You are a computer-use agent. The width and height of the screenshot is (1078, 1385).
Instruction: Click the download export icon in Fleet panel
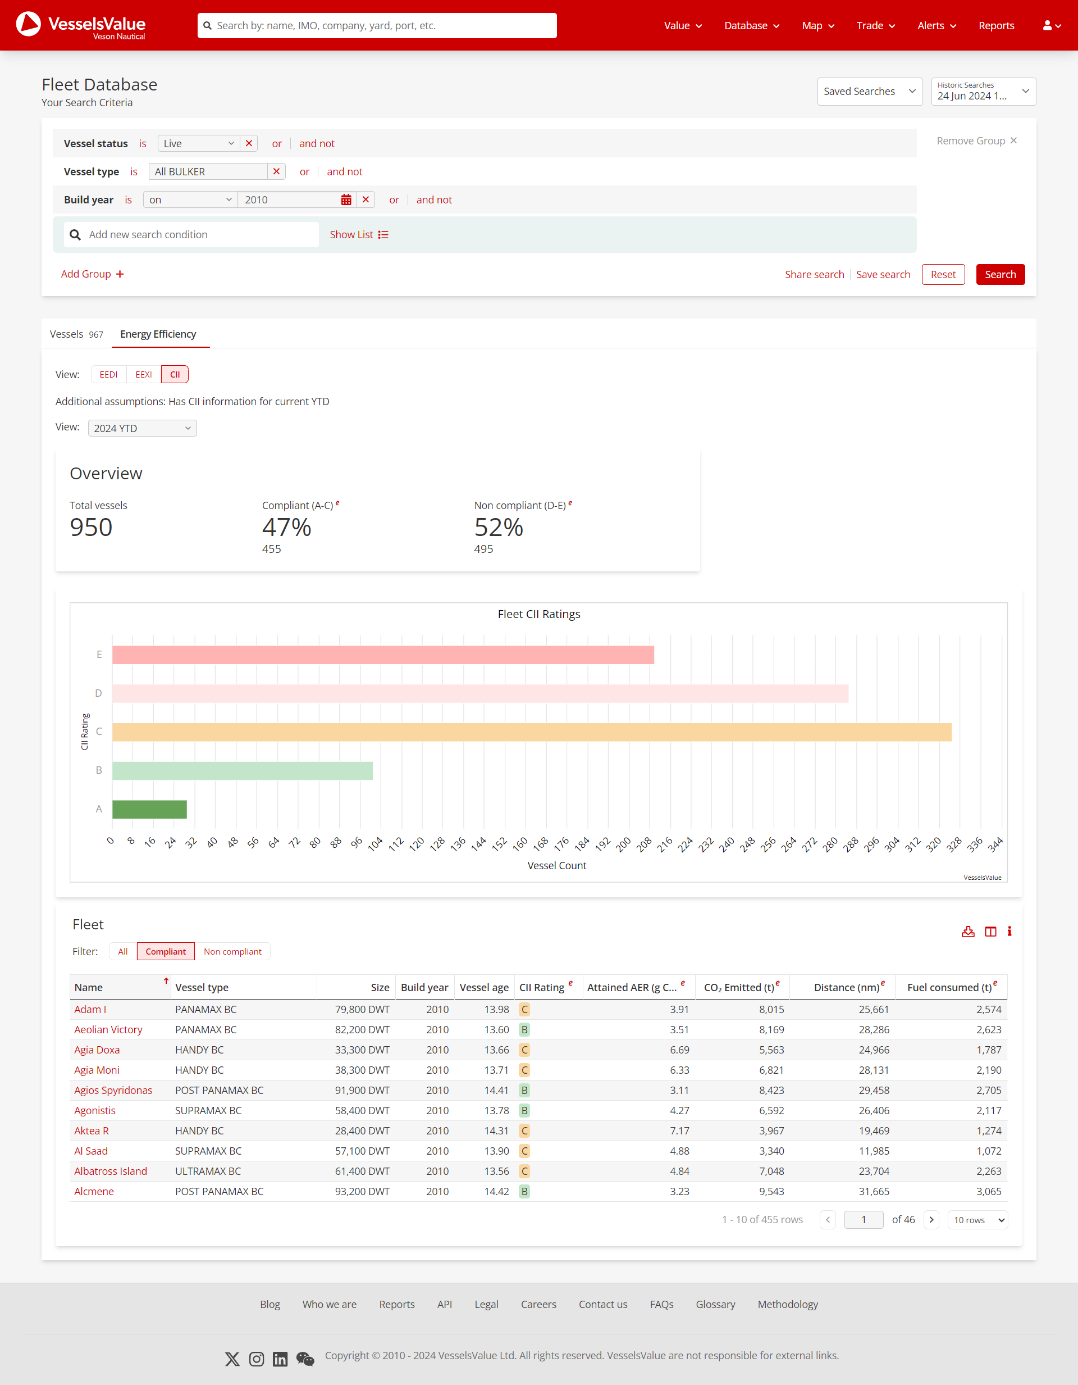tap(968, 931)
